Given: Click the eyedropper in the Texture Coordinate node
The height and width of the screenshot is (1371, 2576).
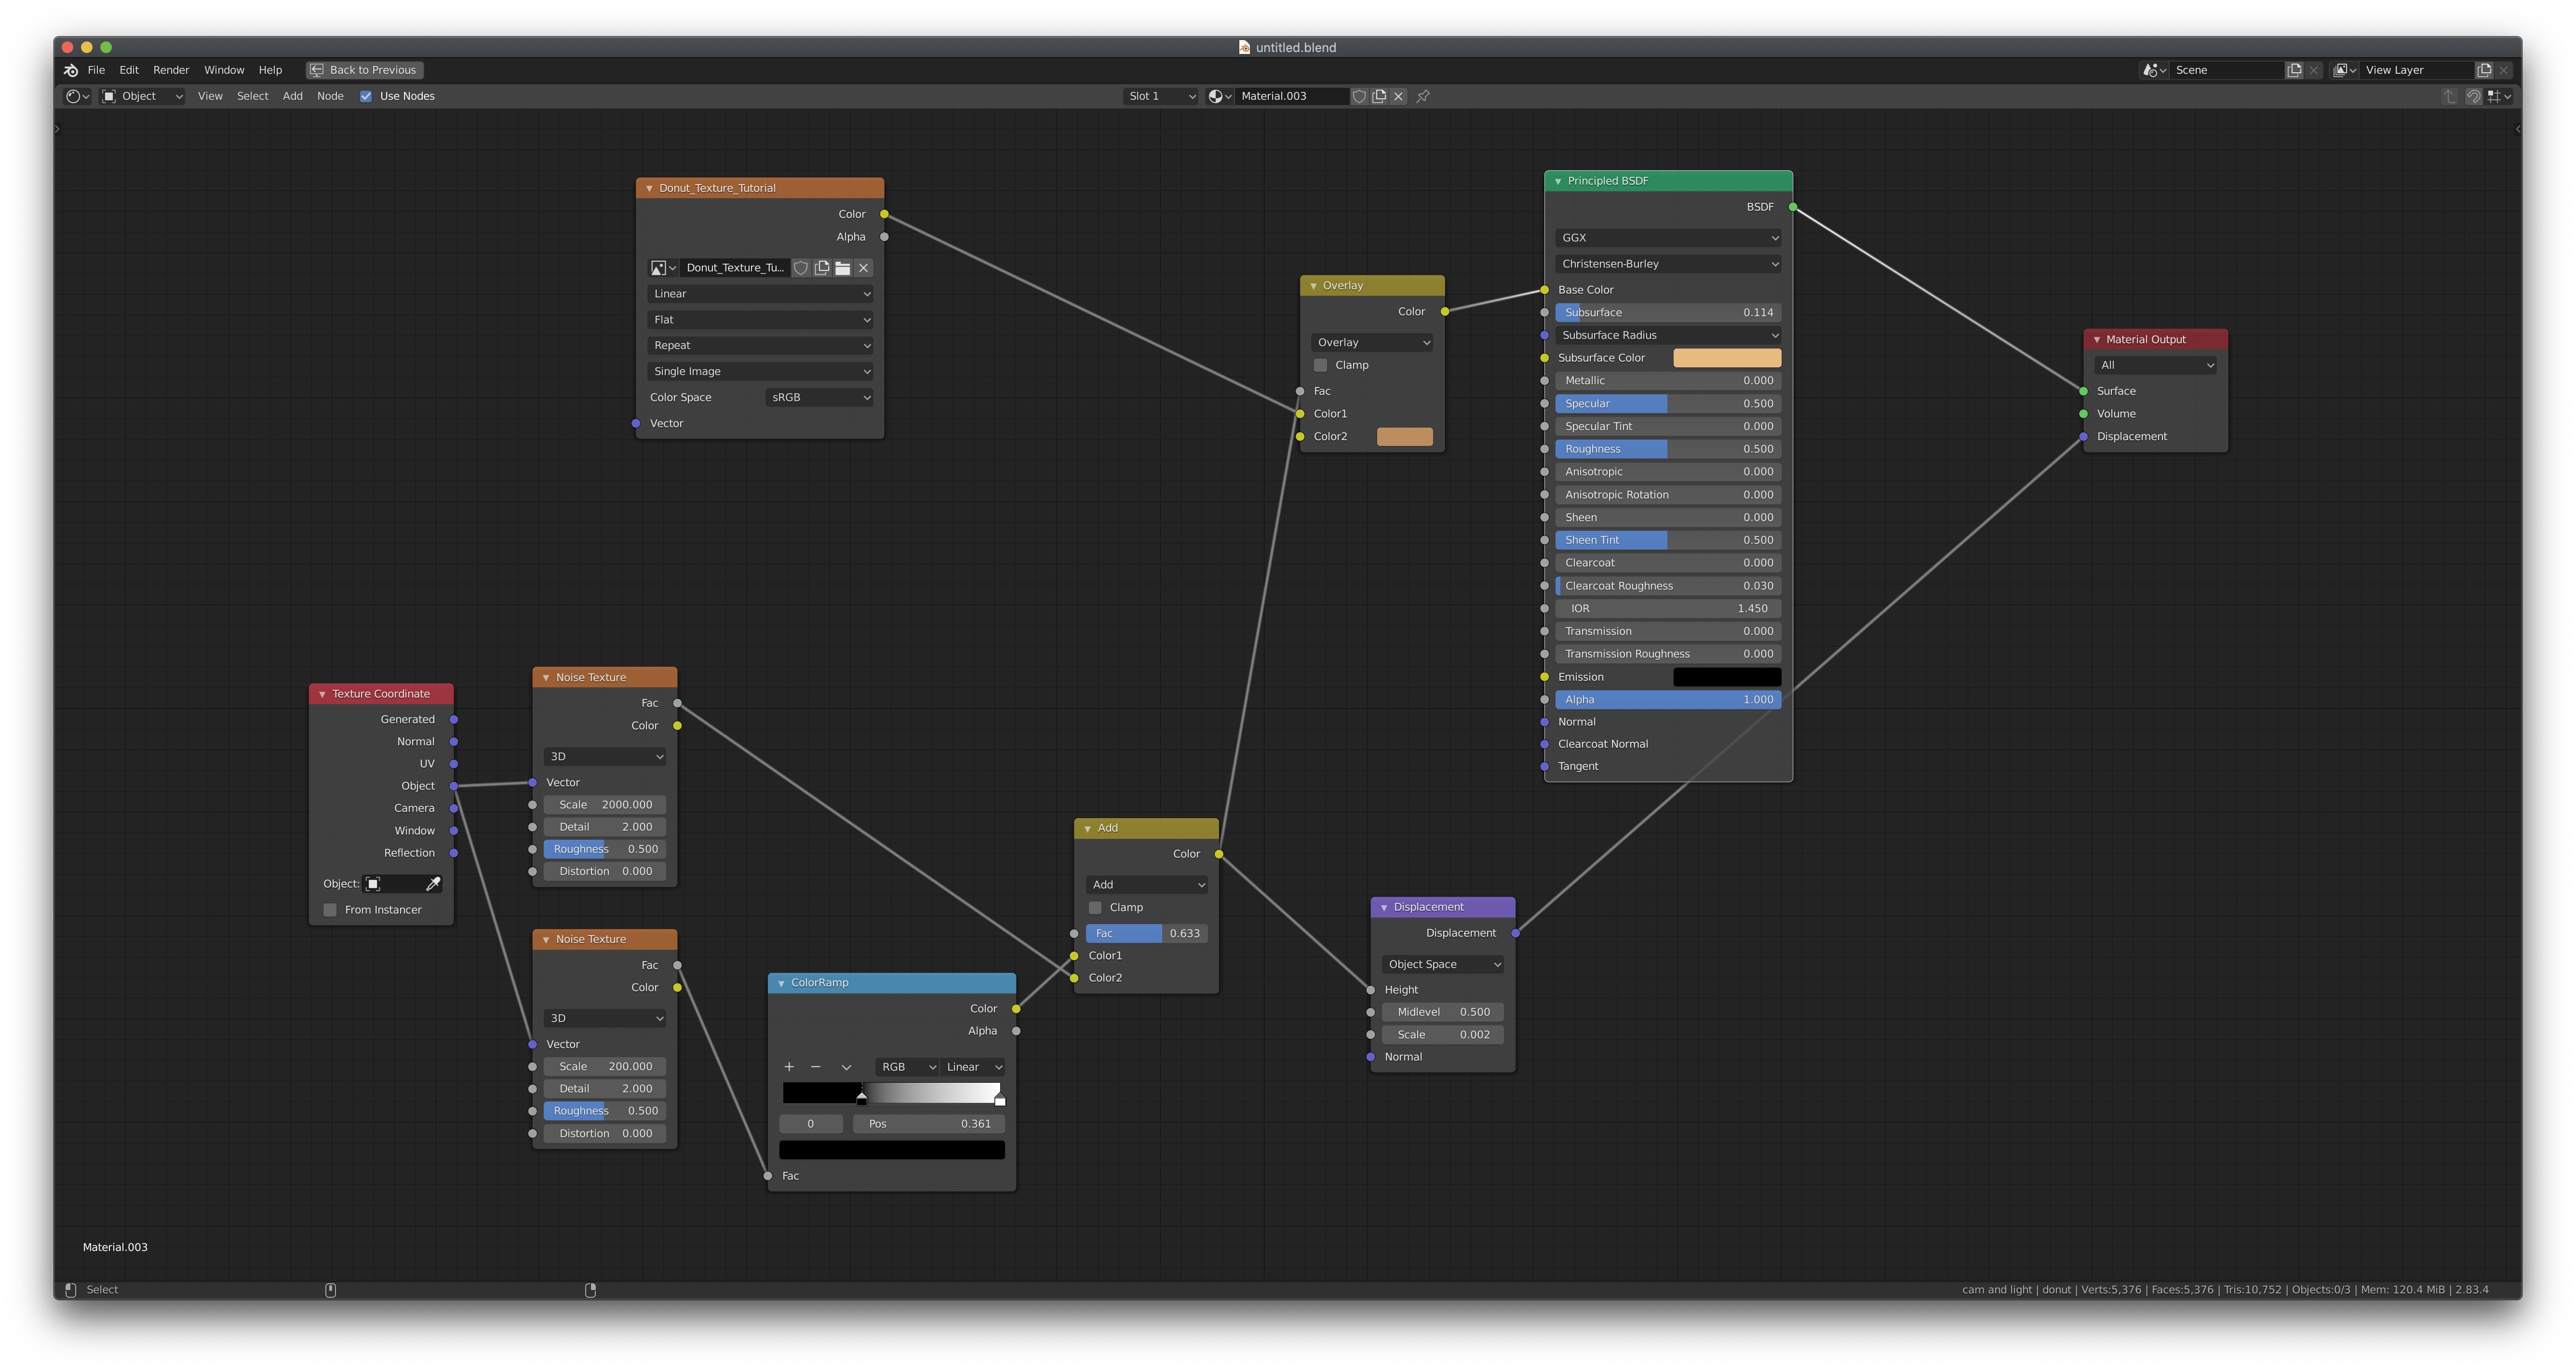Looking at the screenshot, I should [433, 884].
